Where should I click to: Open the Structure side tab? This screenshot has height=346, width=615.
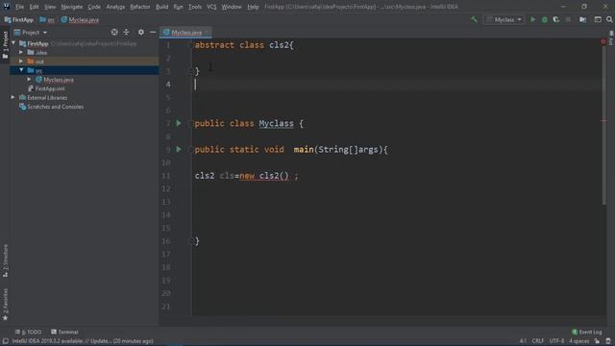[x=5, y=260]
